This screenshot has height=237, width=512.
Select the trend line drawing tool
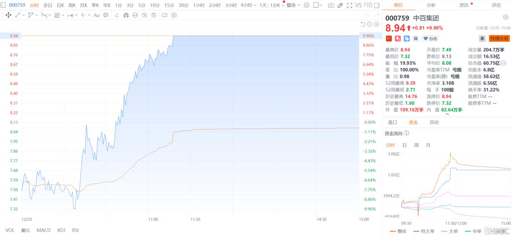(x=18, y=15)
